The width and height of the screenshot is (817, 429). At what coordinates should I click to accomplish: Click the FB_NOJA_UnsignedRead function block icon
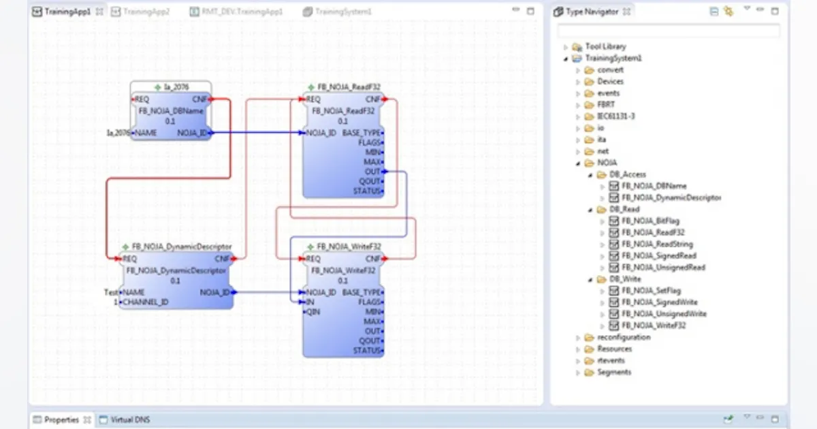pos(614,268)
